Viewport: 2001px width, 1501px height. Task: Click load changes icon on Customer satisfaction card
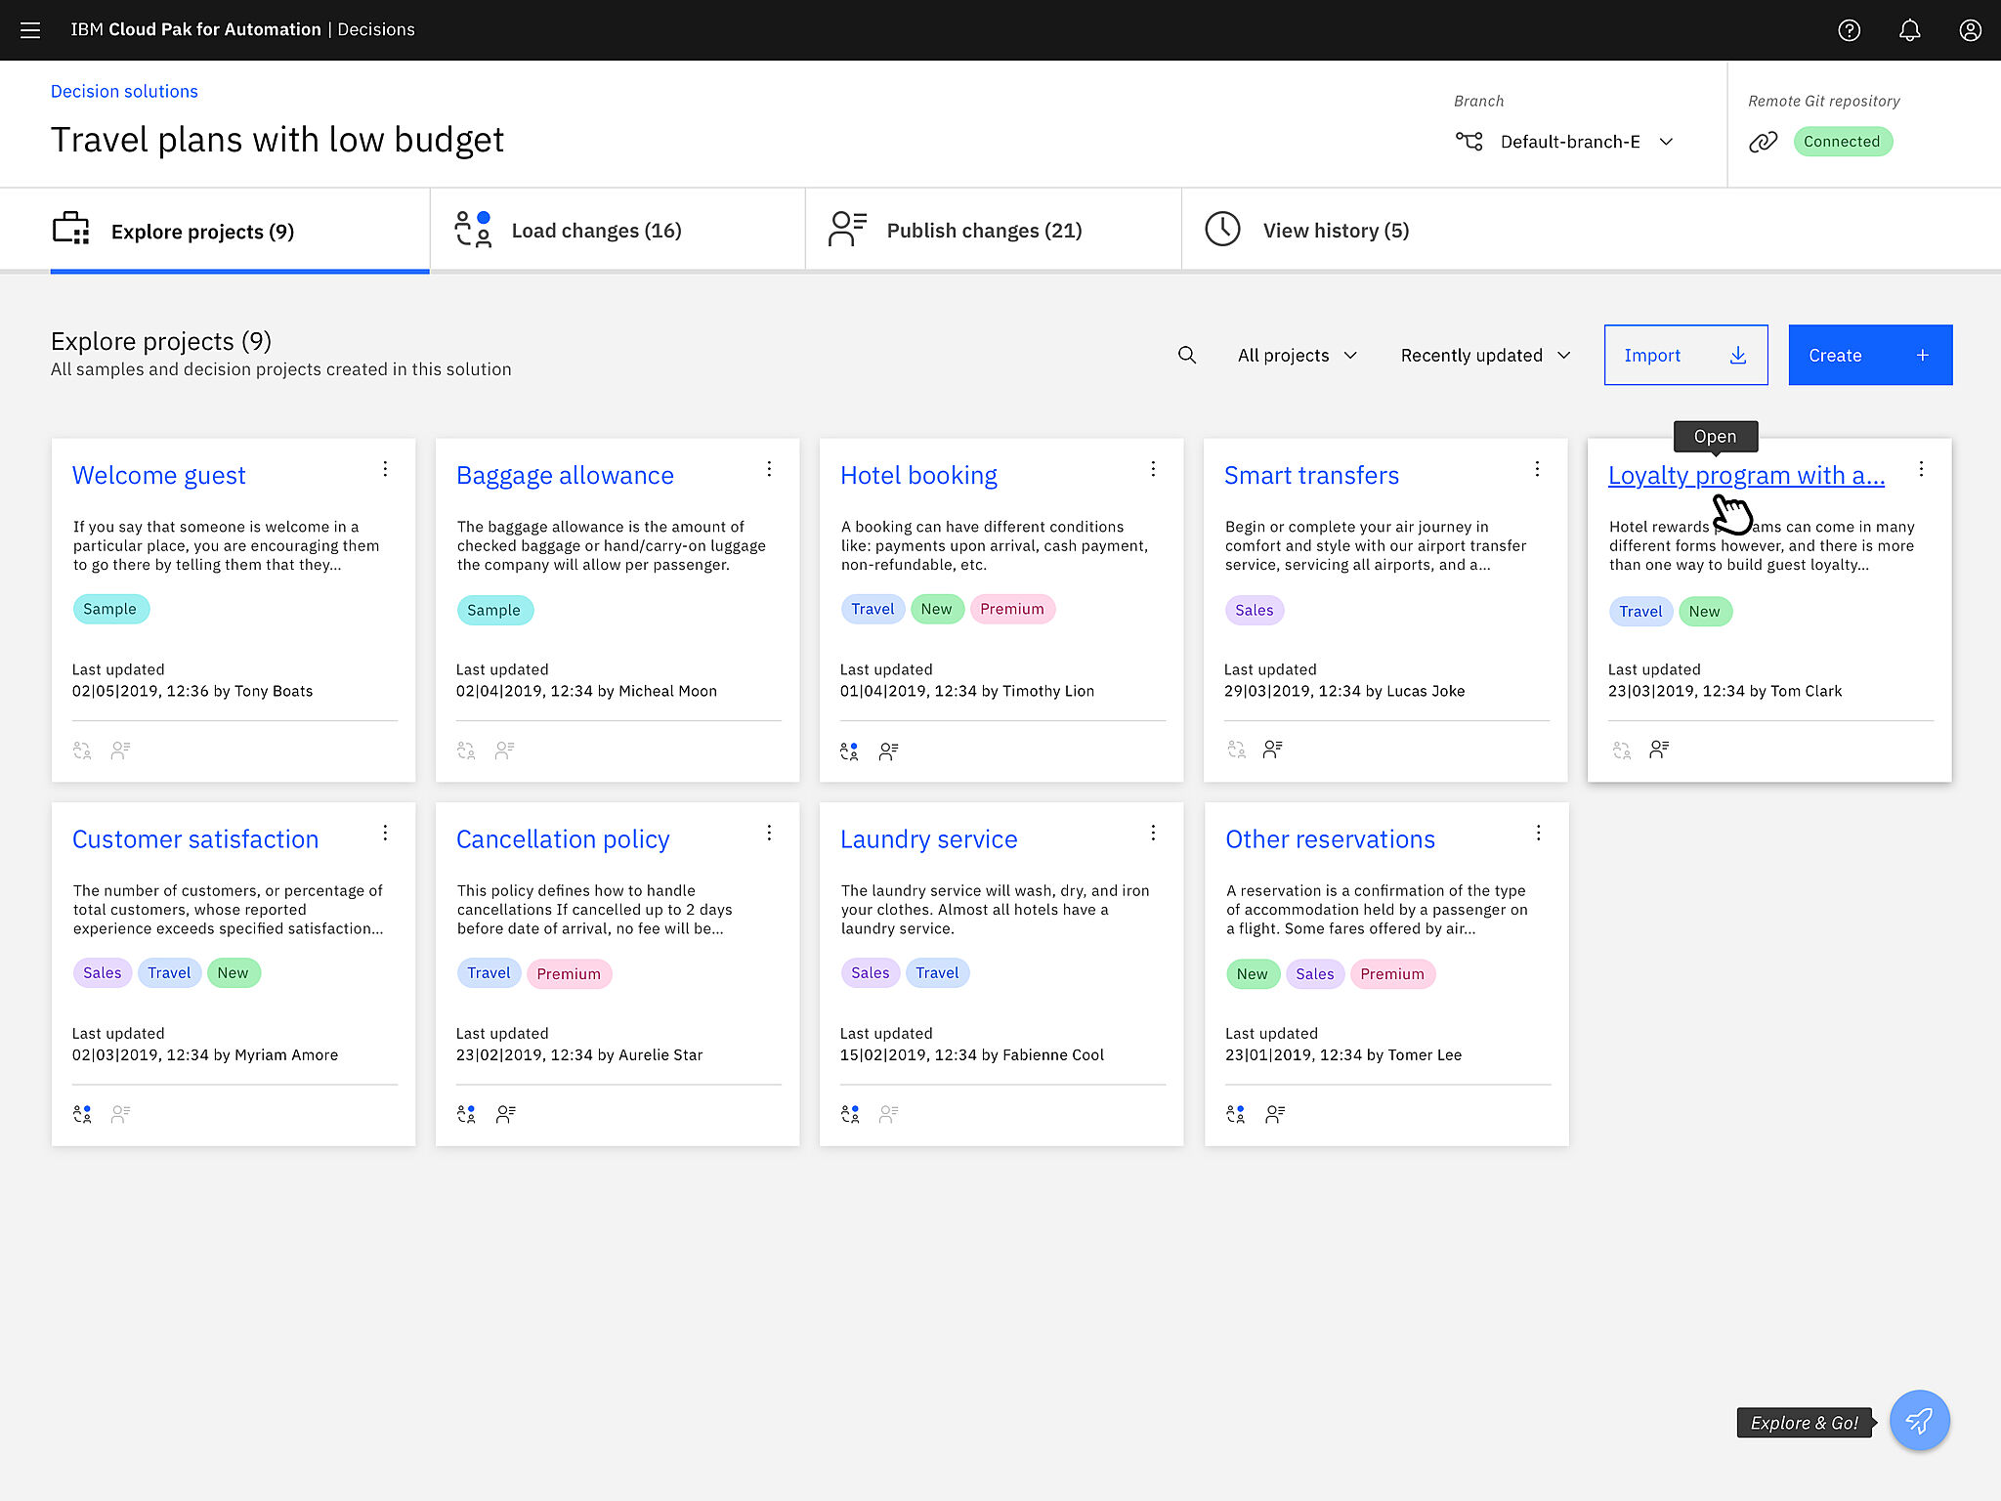click(83, 1114)
